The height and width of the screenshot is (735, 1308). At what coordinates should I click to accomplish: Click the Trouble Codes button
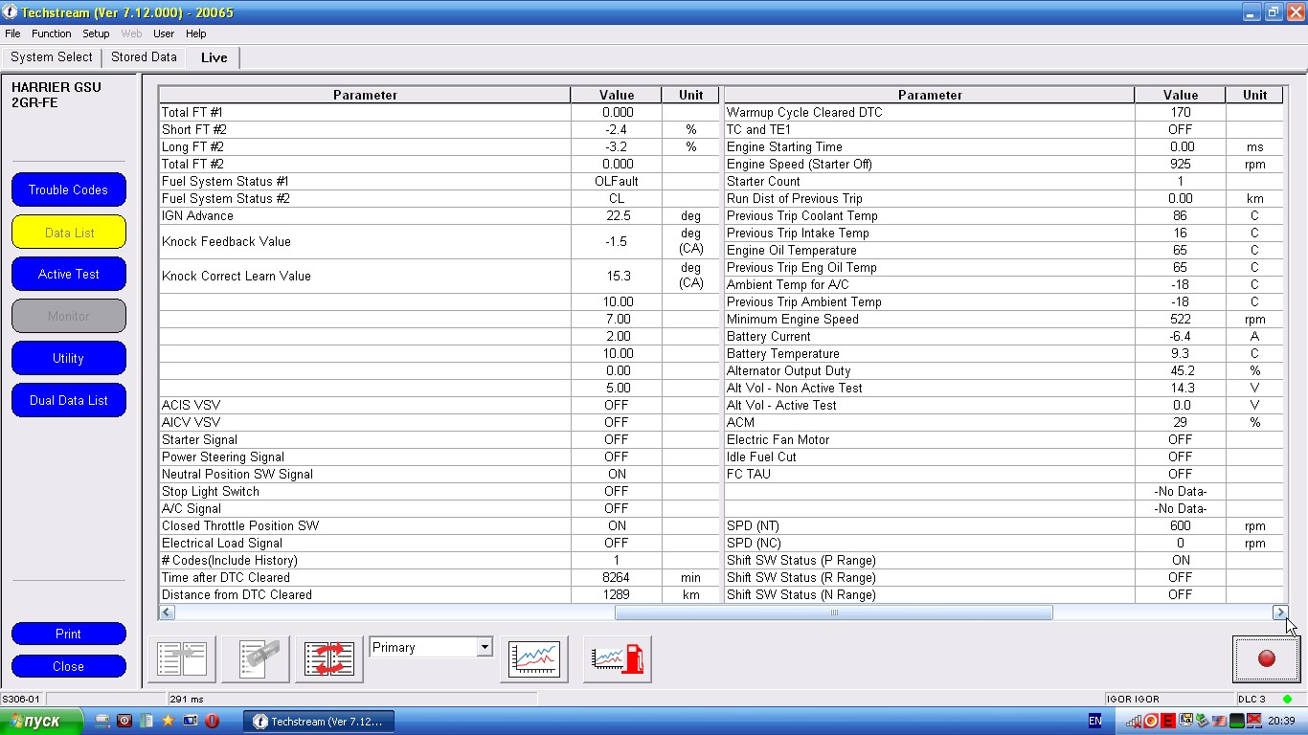point(69,189)
